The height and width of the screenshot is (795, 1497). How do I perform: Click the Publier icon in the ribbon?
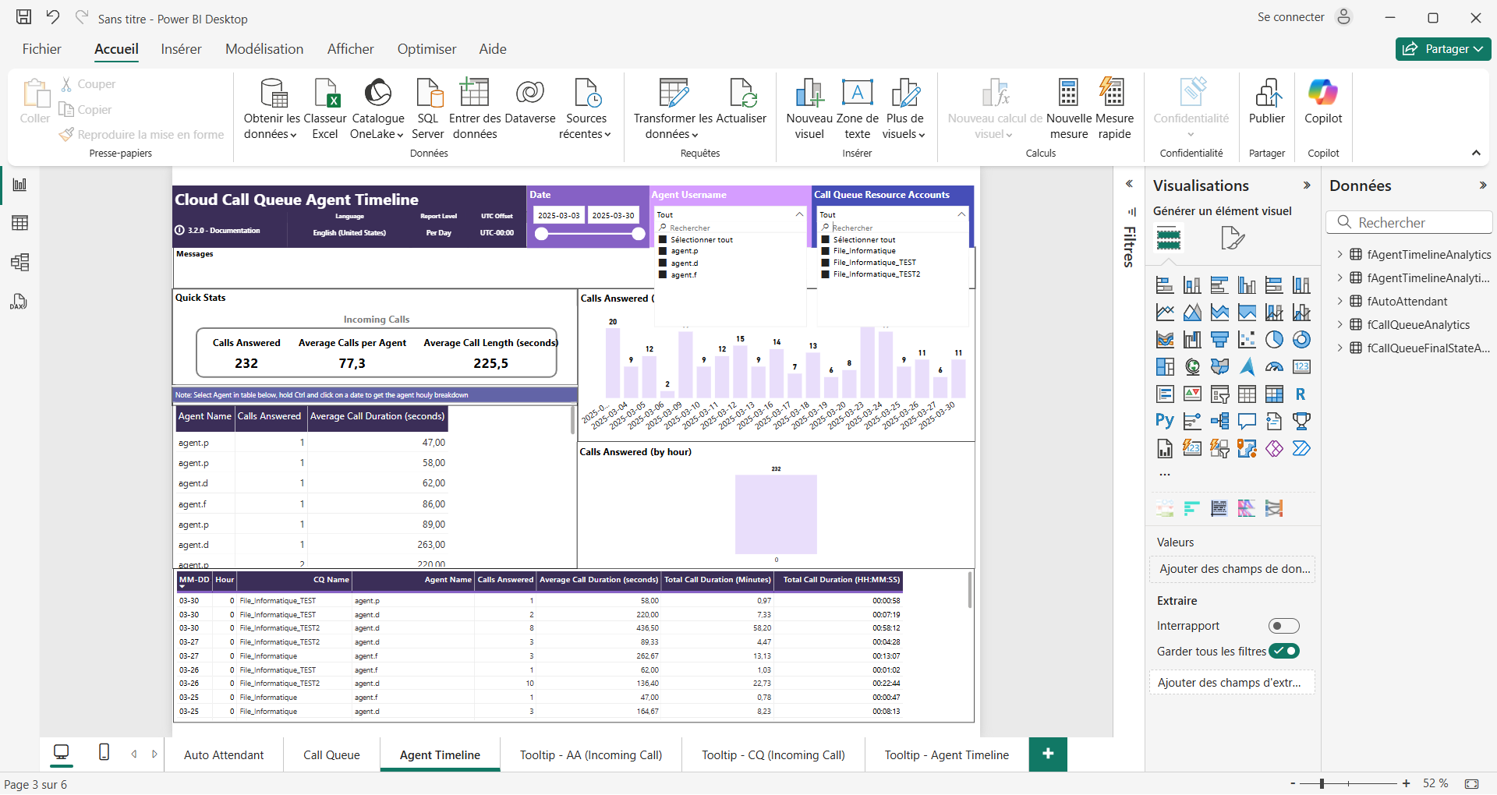pyautogui.click(x=1266, y=101)
